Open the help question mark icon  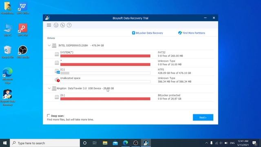[69, 25]
